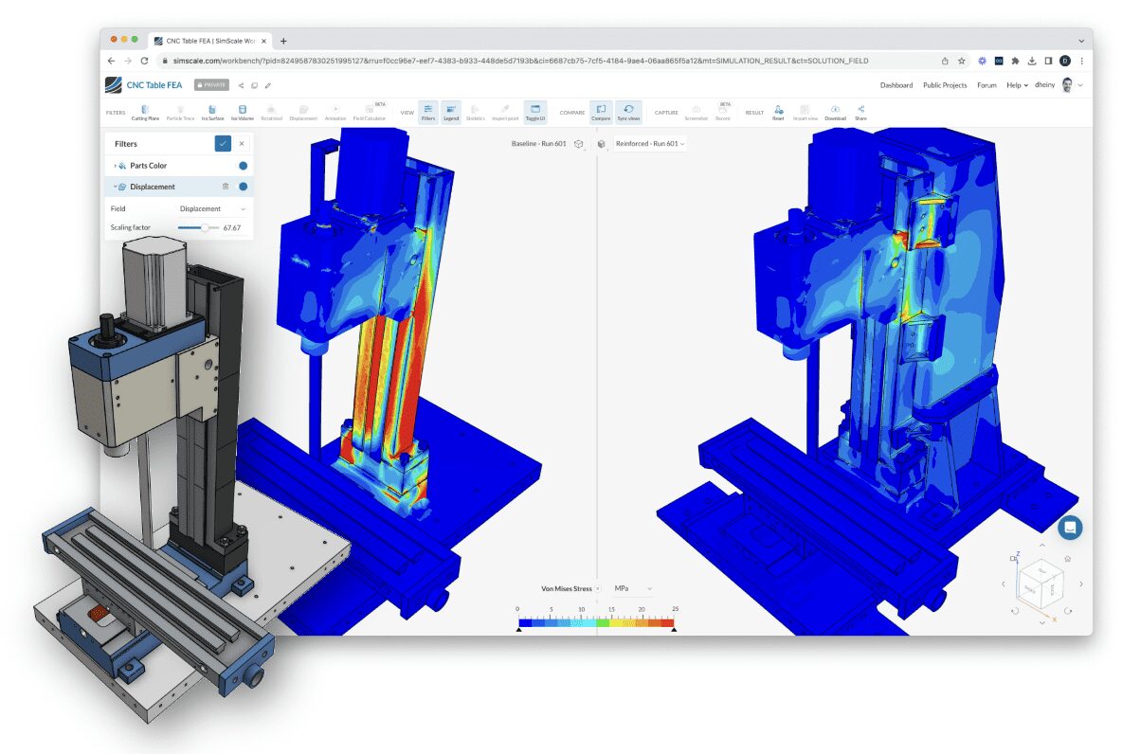The image size is (1122, 754).
Task: Click the Reset result icon
Action: tap(778, 112)
